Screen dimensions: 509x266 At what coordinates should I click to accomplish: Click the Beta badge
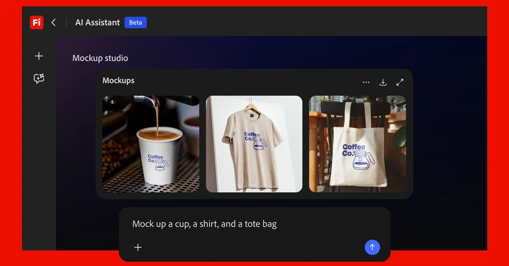pyautogui.click(x=135, y=22)
